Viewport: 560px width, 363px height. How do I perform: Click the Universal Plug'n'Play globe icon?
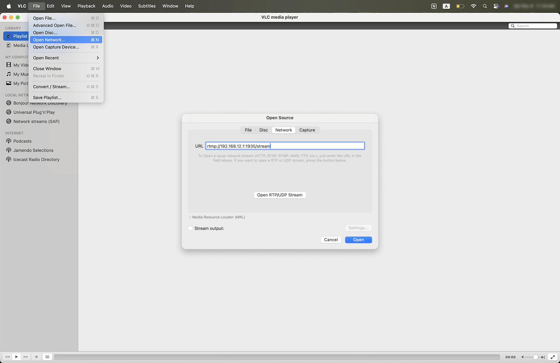[x=9, y=112]
